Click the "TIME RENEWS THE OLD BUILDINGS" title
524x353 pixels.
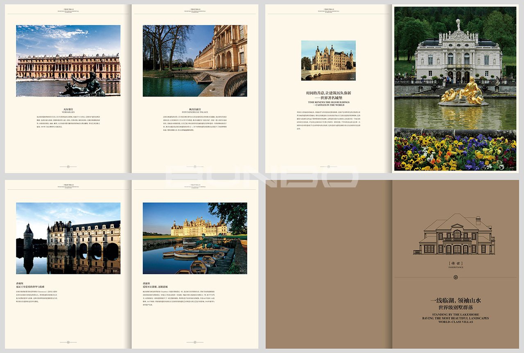(x=329, y=102)
